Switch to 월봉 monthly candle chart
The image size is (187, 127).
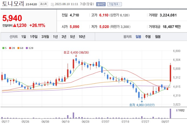158,37
